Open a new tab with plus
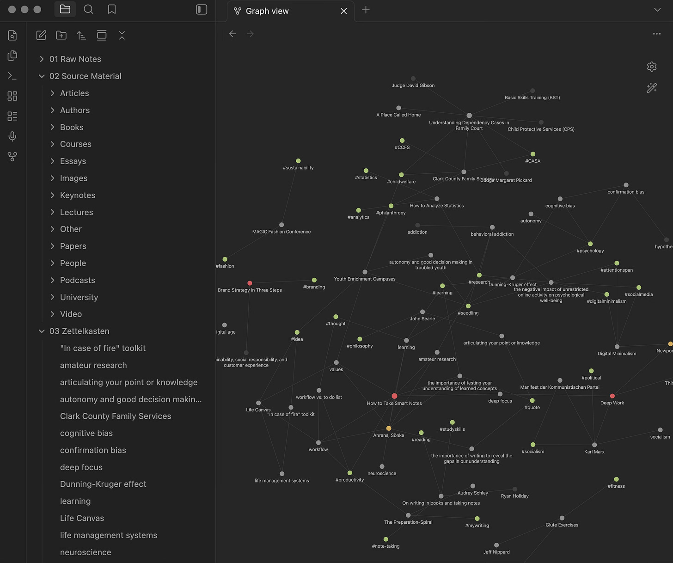Screen dimensions: 673x563 point(366,10)
